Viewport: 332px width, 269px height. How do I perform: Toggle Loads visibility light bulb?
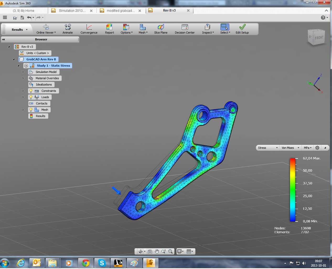click(x=31, y=97)
